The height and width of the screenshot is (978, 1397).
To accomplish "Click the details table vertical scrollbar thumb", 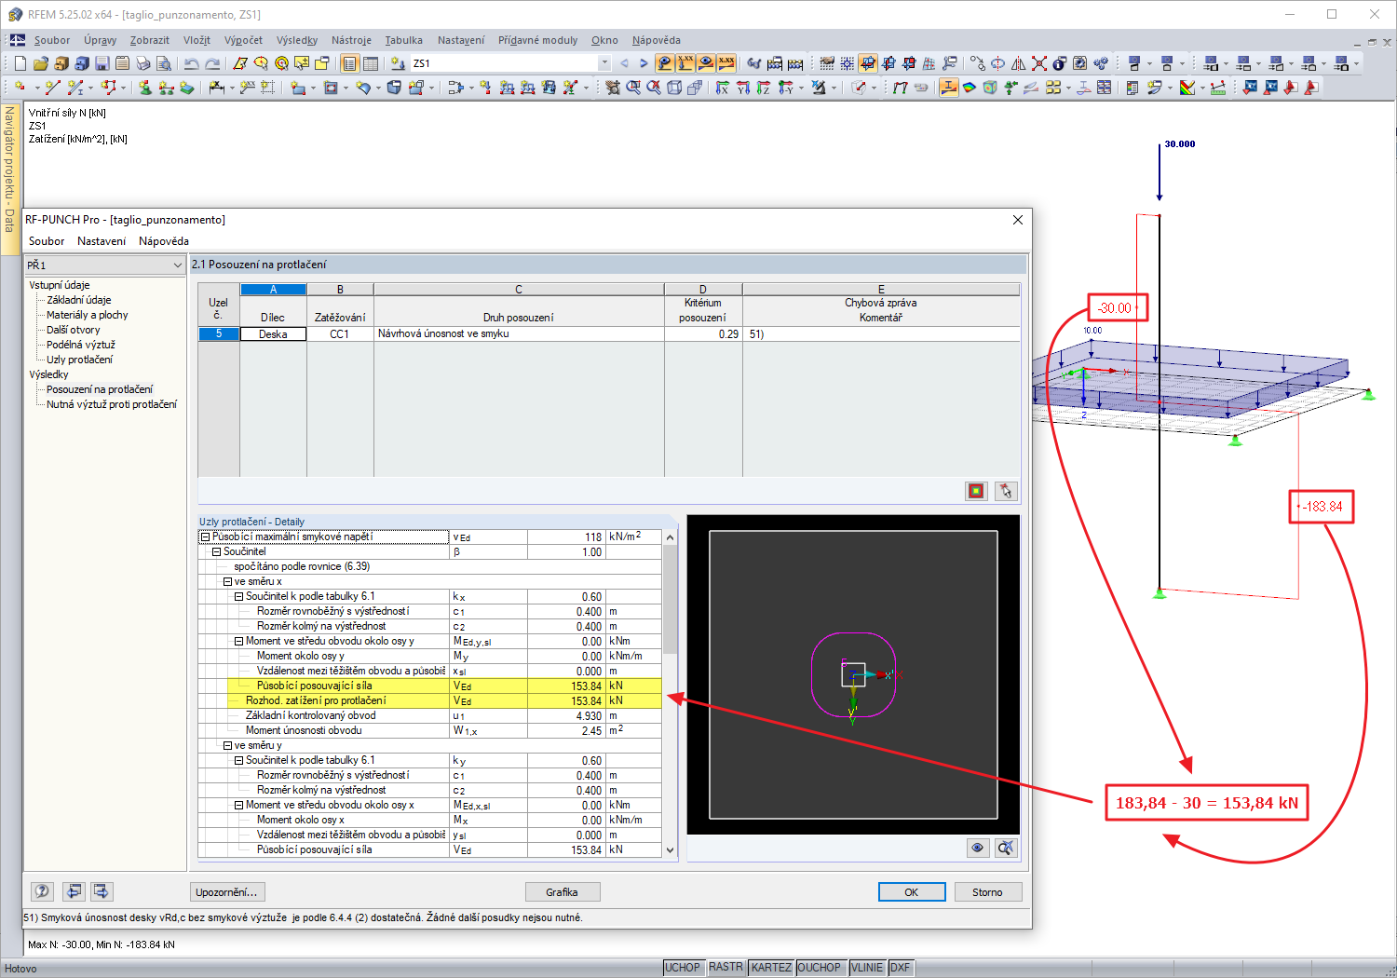I will 670,599.
